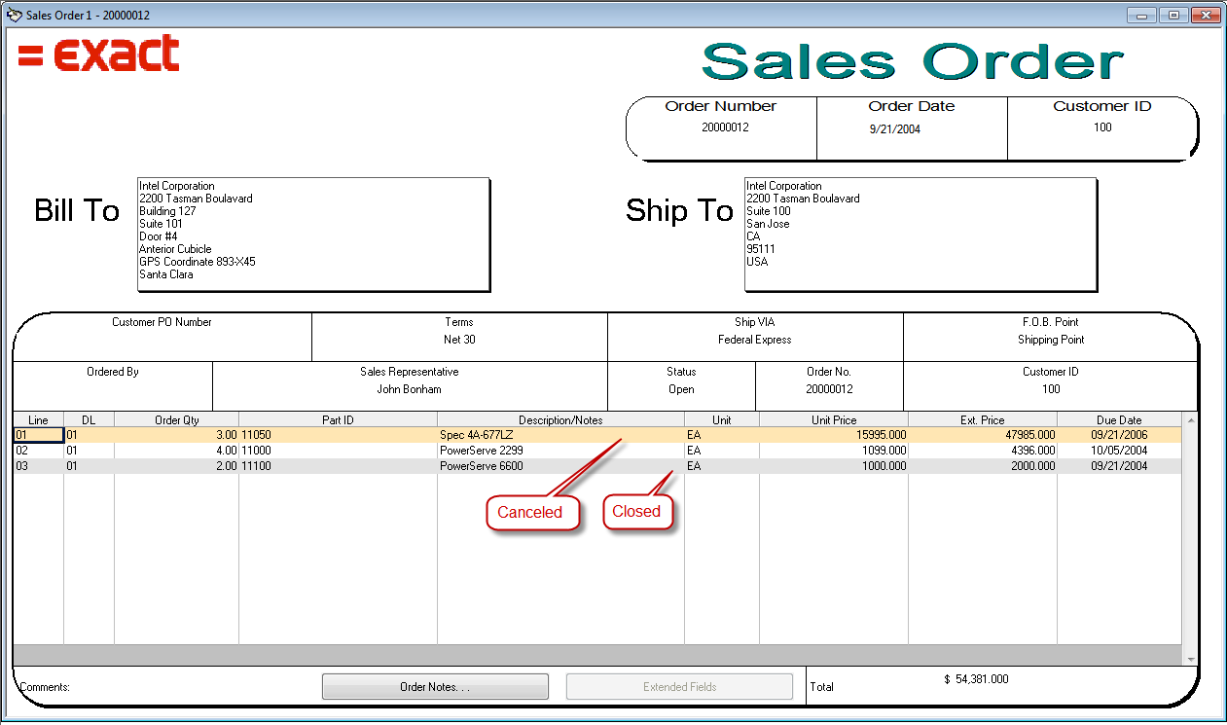
Task: Click the red Closed callout label
Action: coord(636,512)
